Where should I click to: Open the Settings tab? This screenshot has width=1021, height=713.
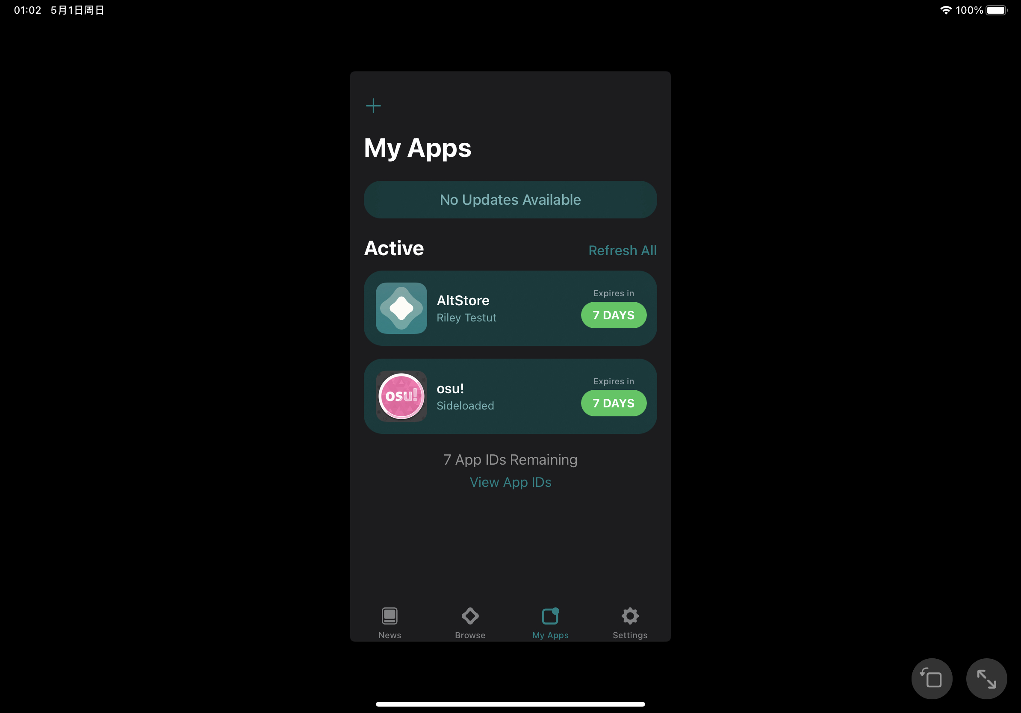pyautogui.click(x=630, y=622)
